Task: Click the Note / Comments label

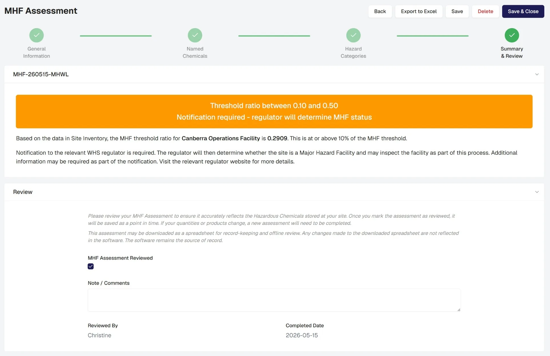Action: [x=109, y=283]
